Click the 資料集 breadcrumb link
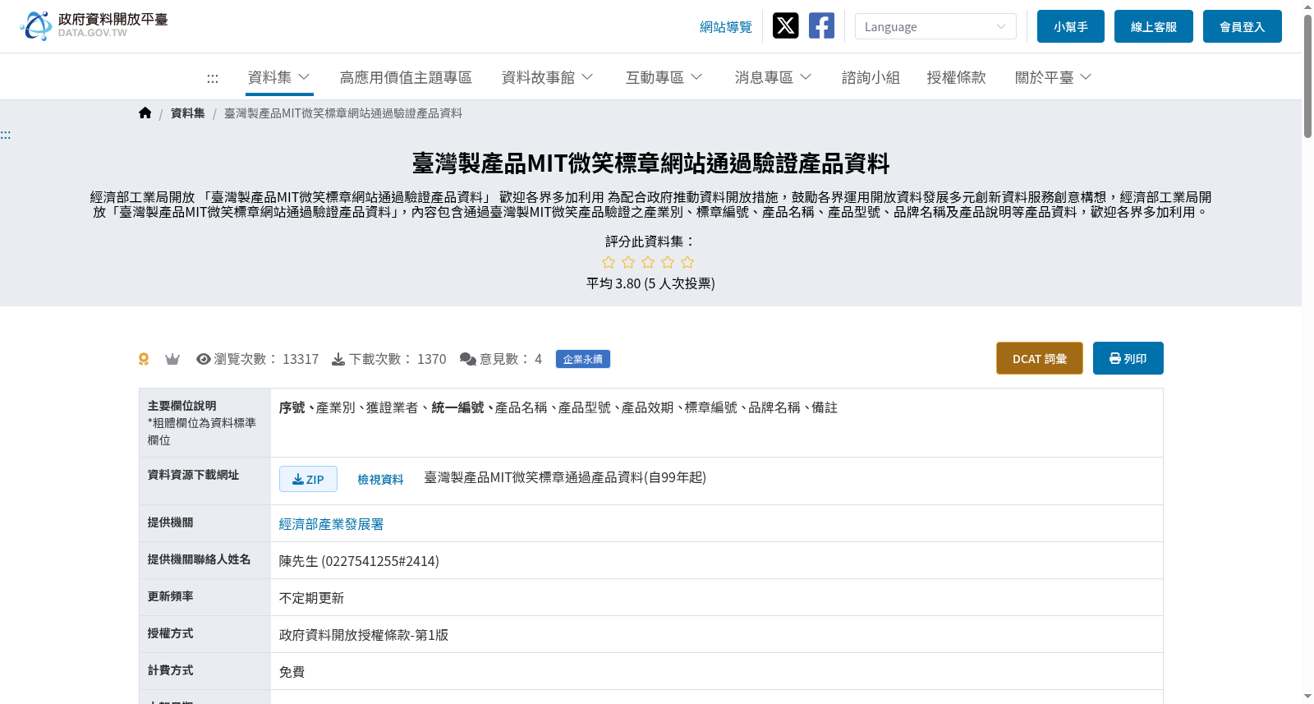 pos(187,113)
